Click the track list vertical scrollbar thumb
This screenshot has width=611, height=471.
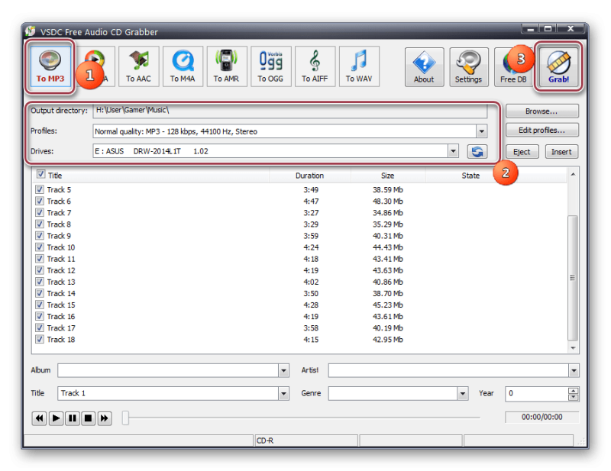572,277
